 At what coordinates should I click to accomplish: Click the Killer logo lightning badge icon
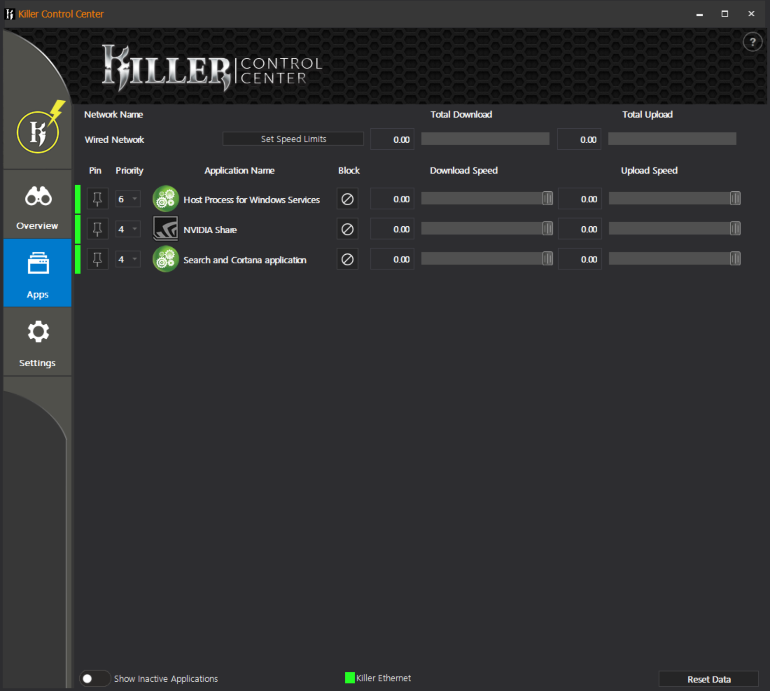coord(40,127)
